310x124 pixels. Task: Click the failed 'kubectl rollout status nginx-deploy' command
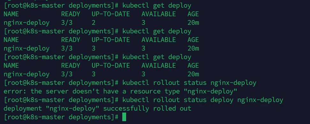(x=189, y=83)
